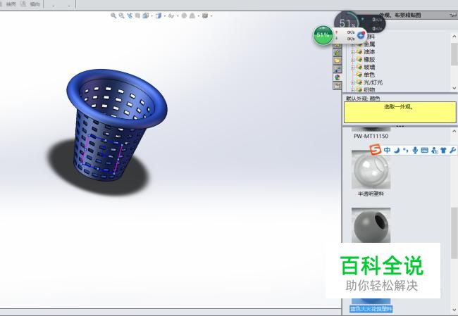The width and height of the screenshot is (458, 316).
Task: Select the Appearances color-ball tab
Action: [338, 77]
